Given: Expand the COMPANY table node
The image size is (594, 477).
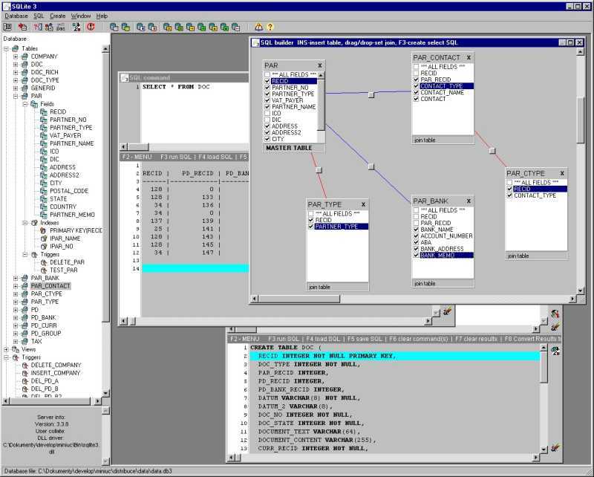Looking at the screenshot, I should (16, 56).
